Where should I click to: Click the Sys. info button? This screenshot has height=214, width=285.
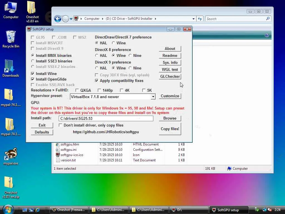(x=170, y=63)
